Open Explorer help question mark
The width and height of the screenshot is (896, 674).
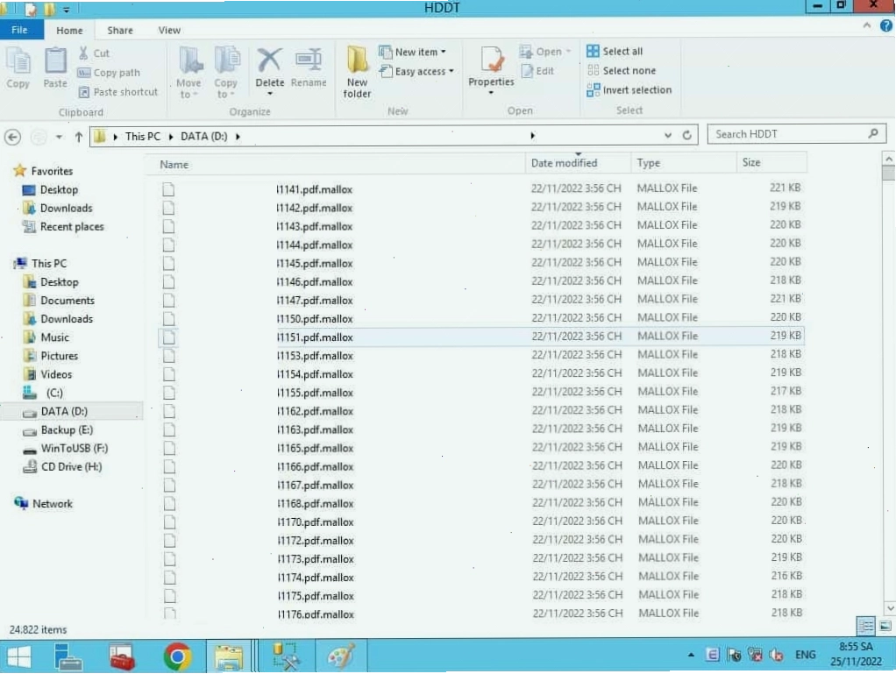coord(885,25)
